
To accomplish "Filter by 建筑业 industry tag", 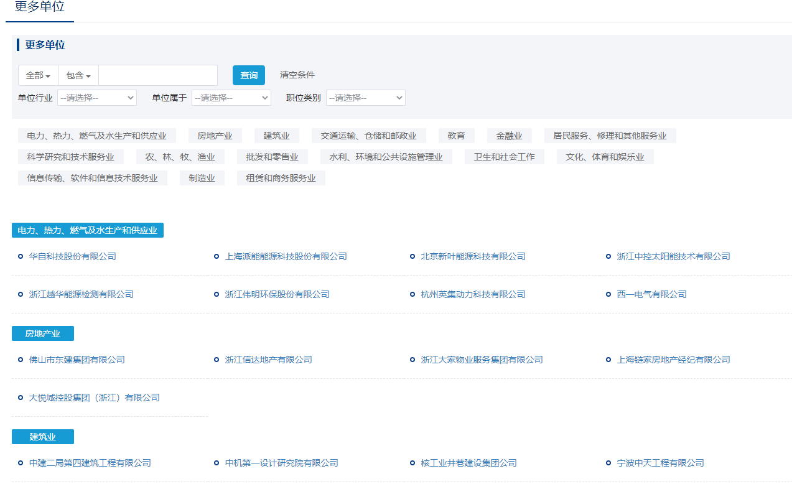I will coord(277,136).
